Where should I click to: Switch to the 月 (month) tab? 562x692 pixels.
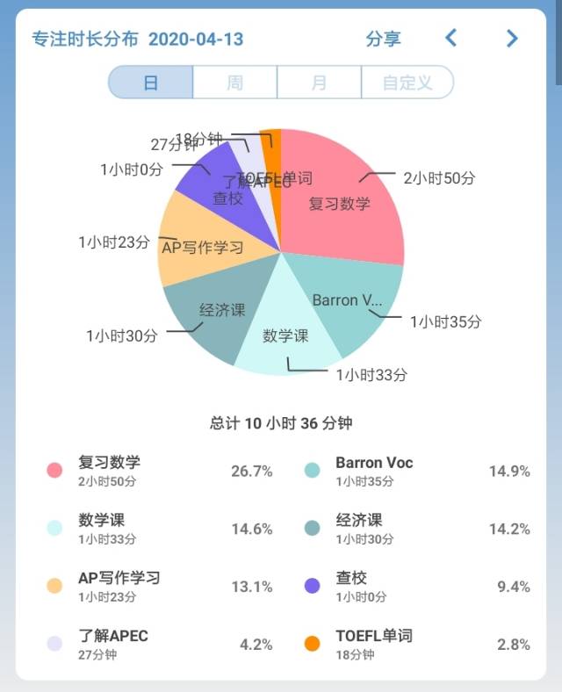[x=319, y=83]
